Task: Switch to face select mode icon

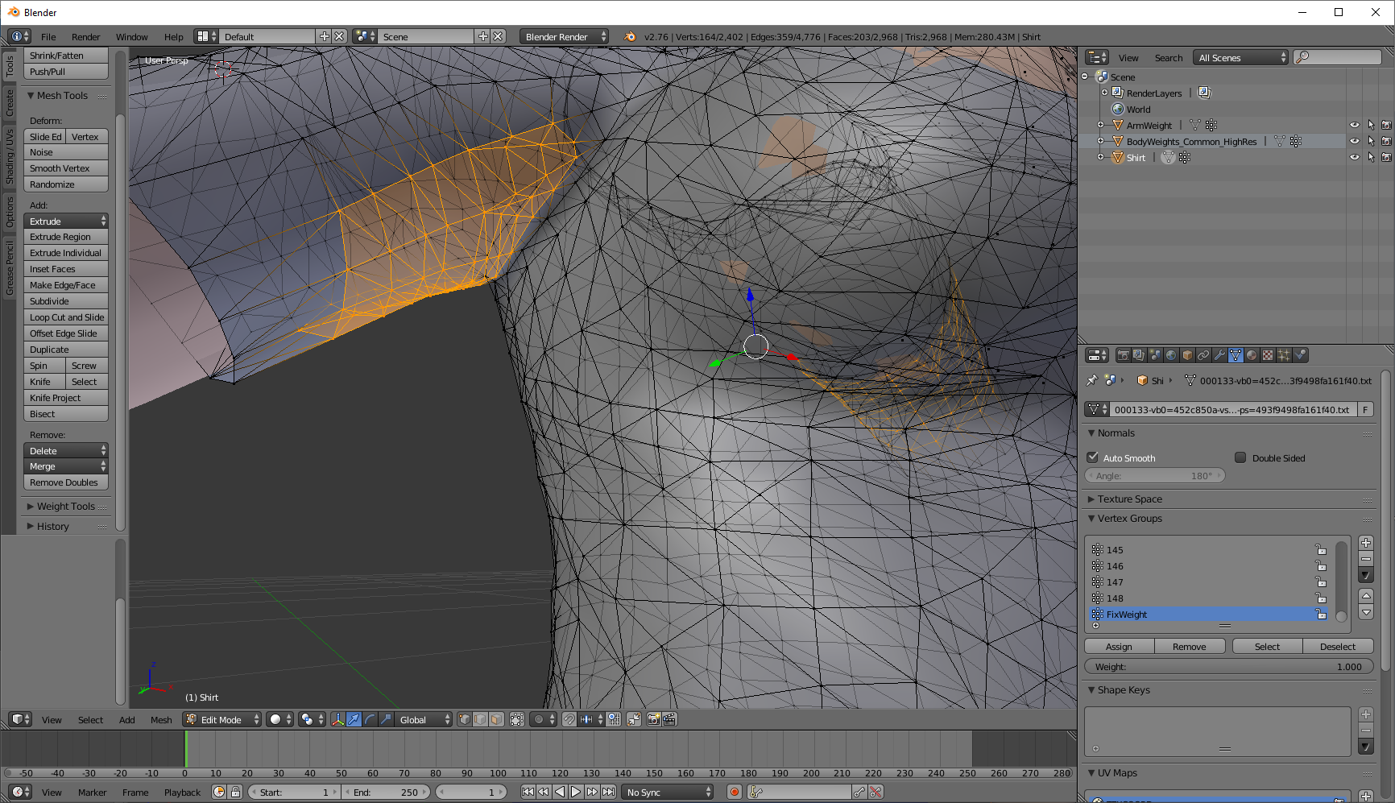Action: tap(496, 719)
